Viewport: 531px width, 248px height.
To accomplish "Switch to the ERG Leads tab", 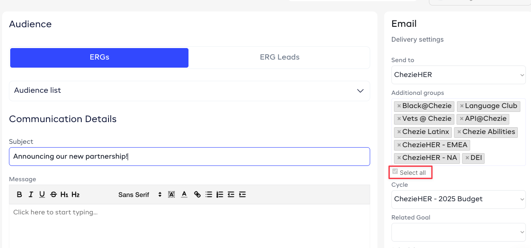I will [x=279, y=57].
